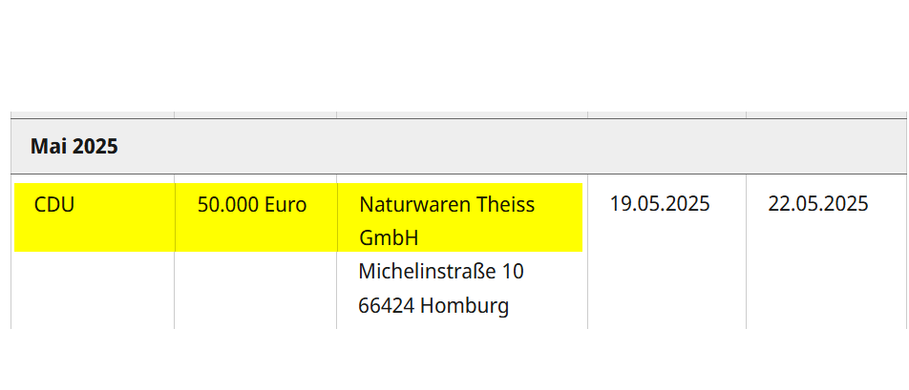Click the Mai 2025 month heading
909x390 pixels.
point(74,147)
